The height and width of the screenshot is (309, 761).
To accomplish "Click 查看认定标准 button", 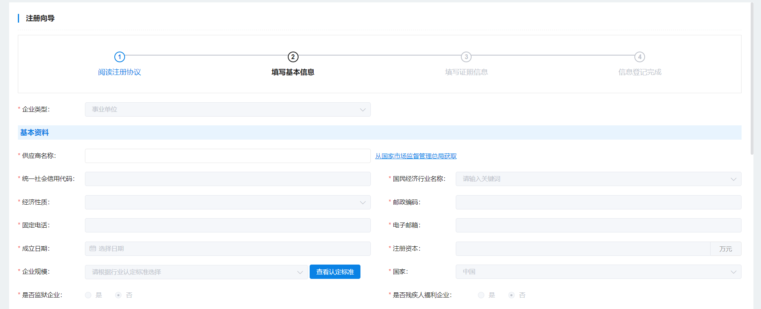I will click(335, 272).
